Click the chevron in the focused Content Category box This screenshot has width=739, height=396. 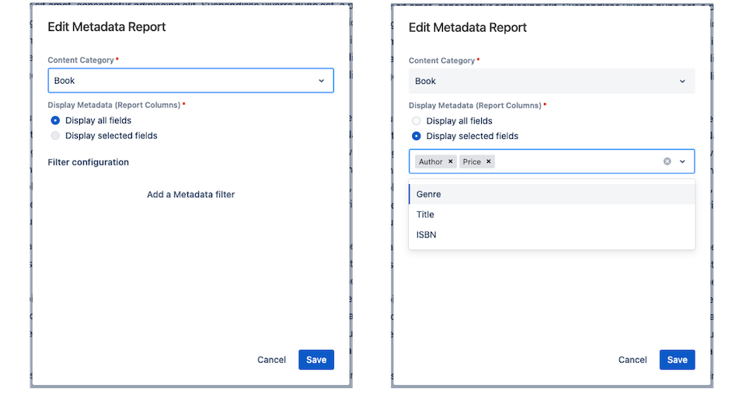point(321,81)
